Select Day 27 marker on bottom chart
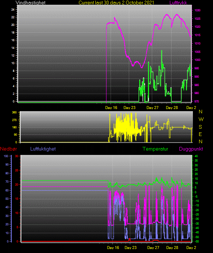The width and height of the screenshot is (213, 253). coord(153,248)
